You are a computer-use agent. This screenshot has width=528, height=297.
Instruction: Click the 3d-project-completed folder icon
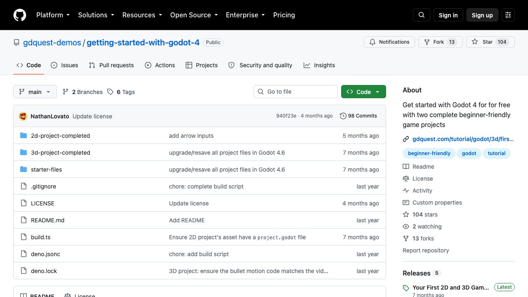click(x=24, y=153)
